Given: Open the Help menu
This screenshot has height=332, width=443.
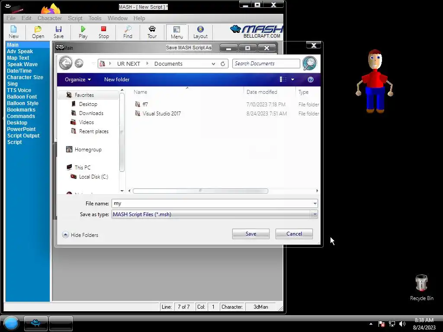Looking at the screenshot, I should pos(139,18).
